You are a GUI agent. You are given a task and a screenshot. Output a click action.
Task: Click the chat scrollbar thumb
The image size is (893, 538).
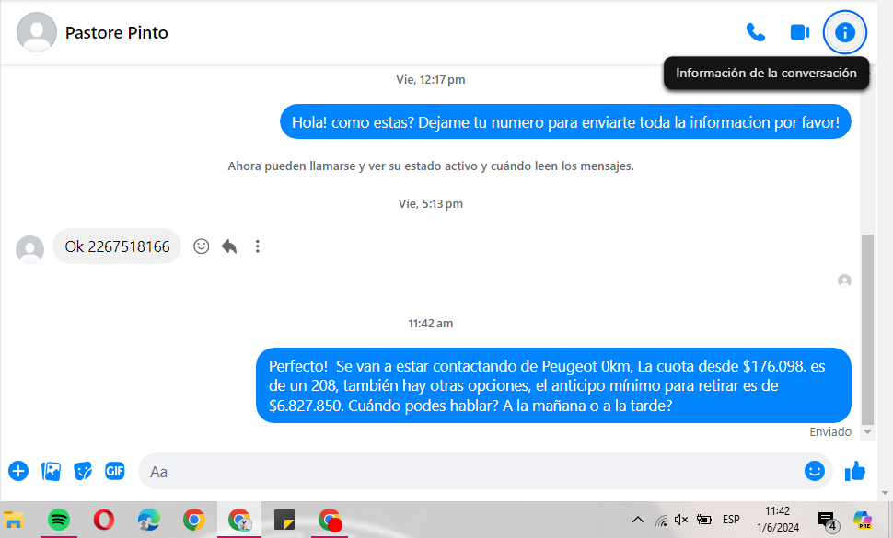point(867,329)
